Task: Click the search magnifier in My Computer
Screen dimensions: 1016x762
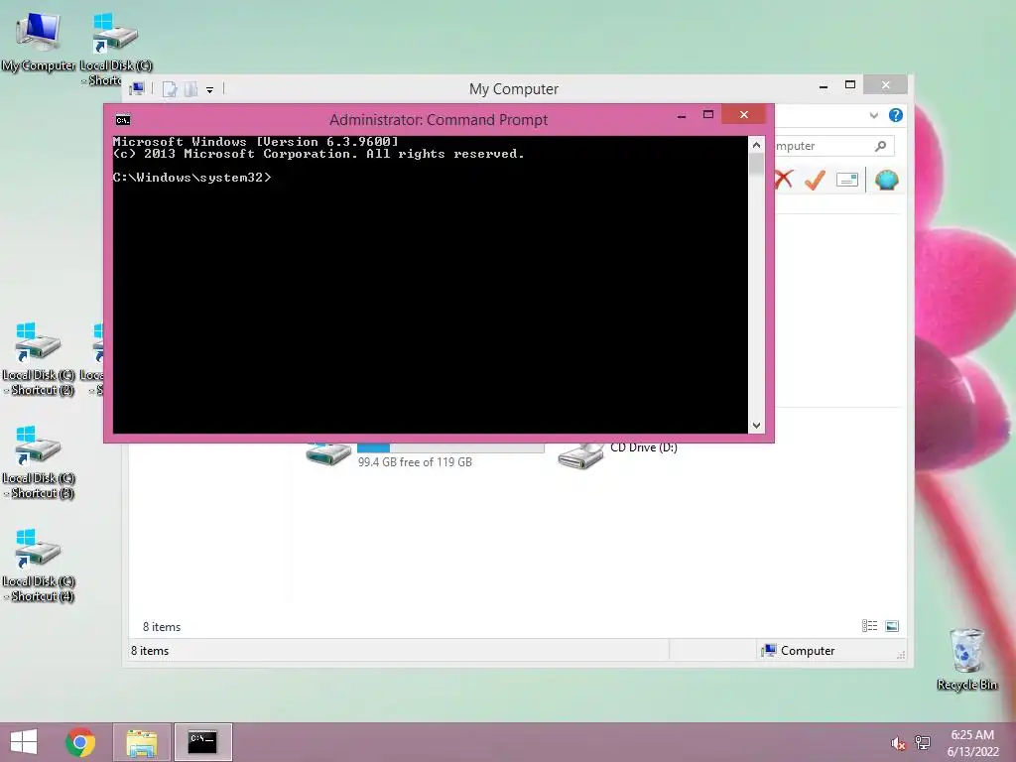Action: [880, 146]
